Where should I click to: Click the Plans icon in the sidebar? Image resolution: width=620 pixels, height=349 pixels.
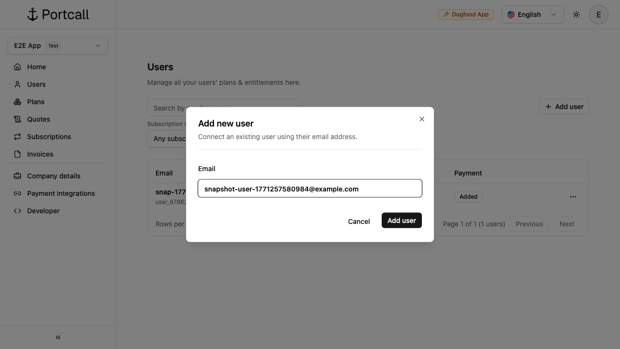click(17, 102)
